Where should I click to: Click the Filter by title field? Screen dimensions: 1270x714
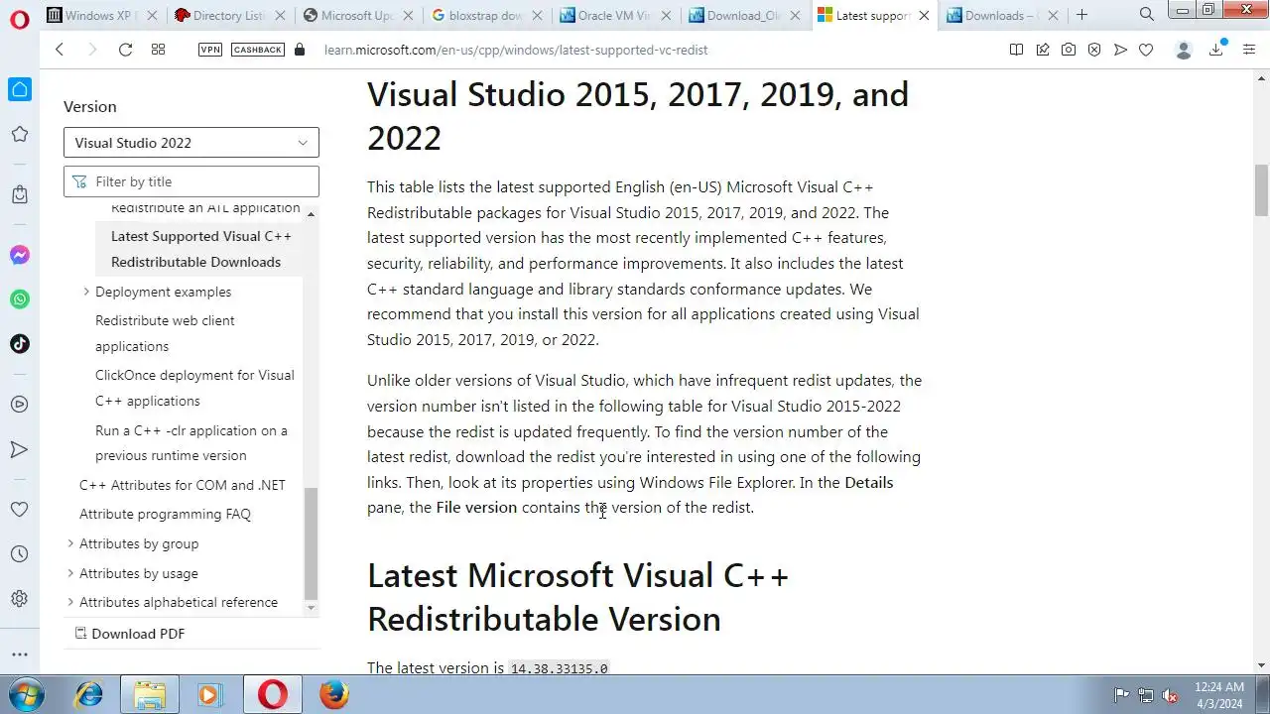pos(191,181)
